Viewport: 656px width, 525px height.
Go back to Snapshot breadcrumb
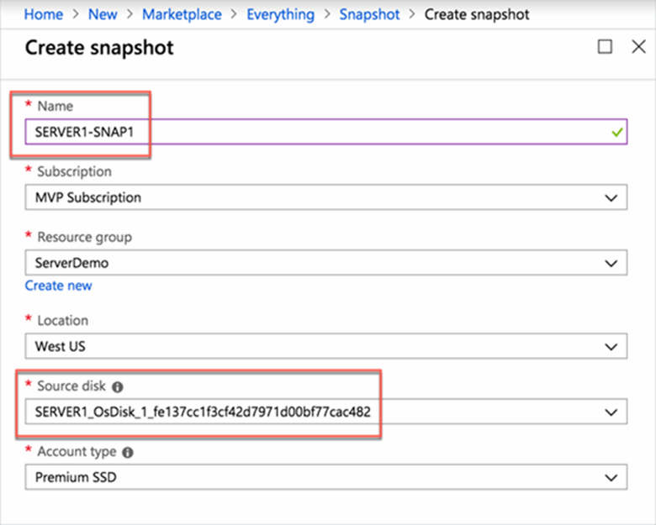369,14
